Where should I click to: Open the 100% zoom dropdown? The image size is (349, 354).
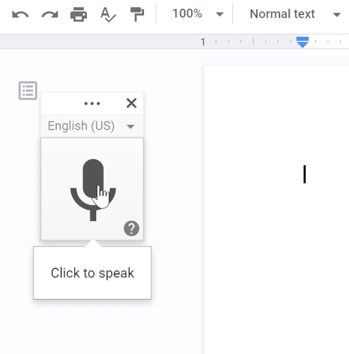pos(198,14)
